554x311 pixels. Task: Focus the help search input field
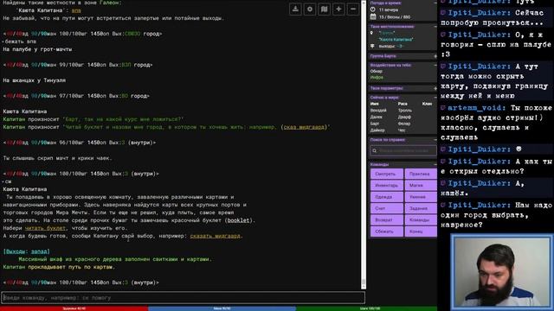tap(403, 151)
